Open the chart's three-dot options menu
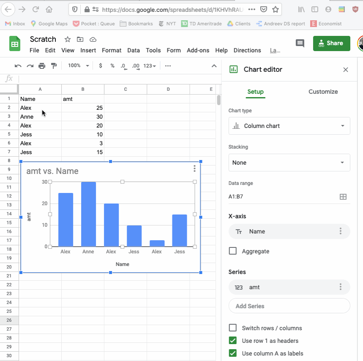Viewport: 363px width, 361px height. pyautogui.click(x=194, y=168)
